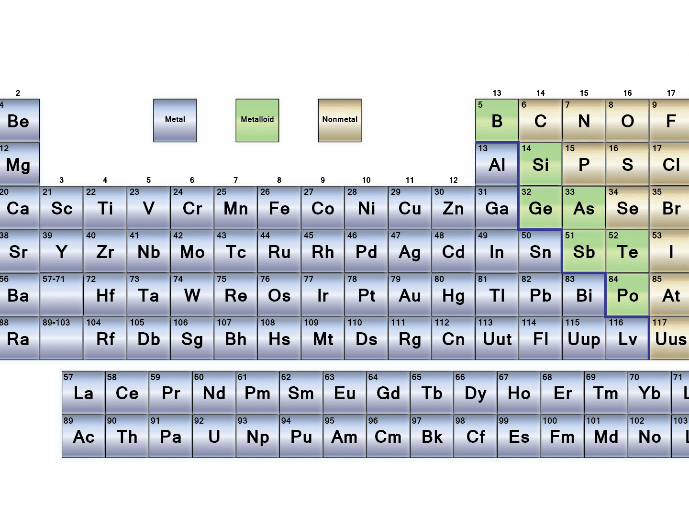This screenshot has height=517, width=689.
Task: Pick the Fermium (Fm) tile
Action: 562,436
